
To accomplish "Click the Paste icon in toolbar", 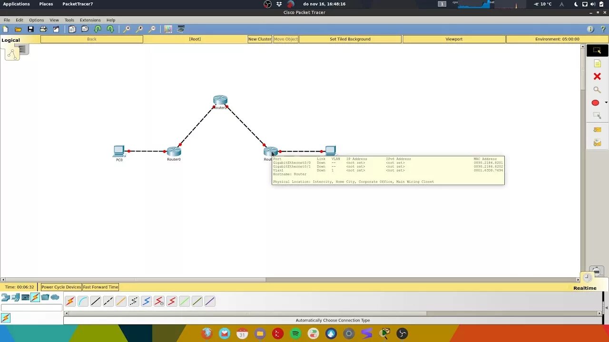I will [85, 29].
